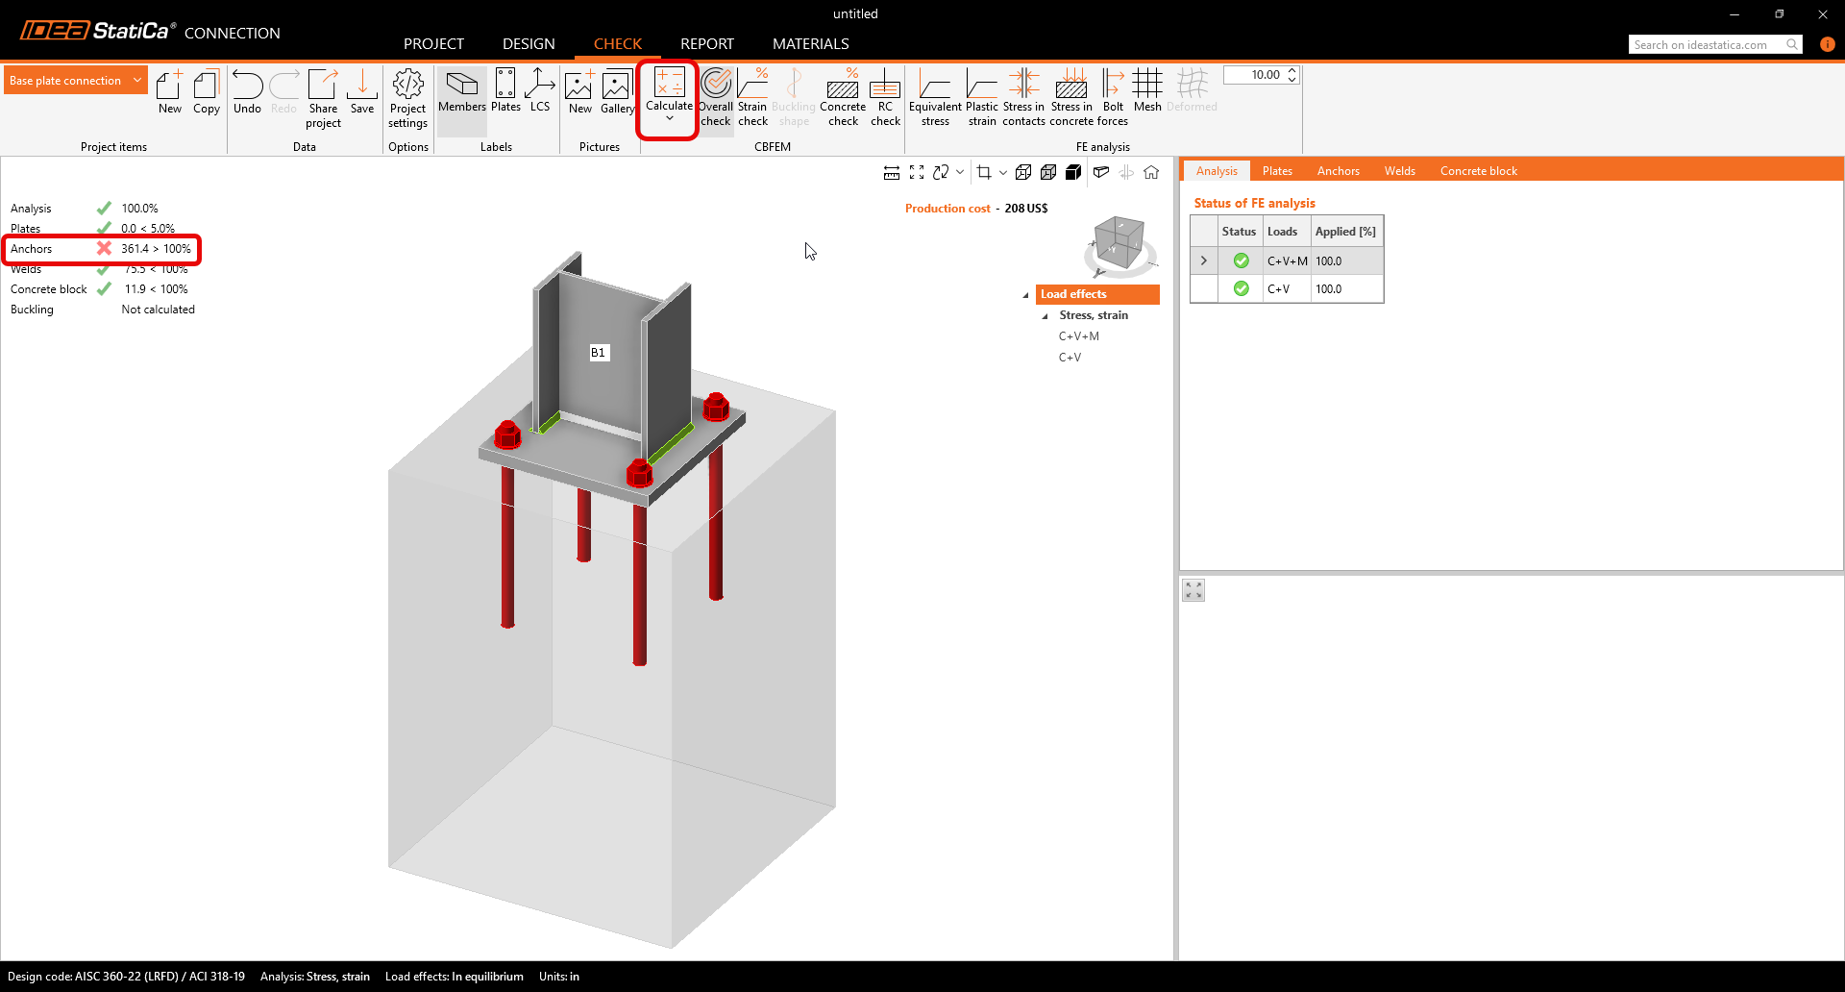Viewport: 1845px width, 992px height.
Task: Activate the ruler measure tool
Action: pyautogui.click(x=892, y=172)
